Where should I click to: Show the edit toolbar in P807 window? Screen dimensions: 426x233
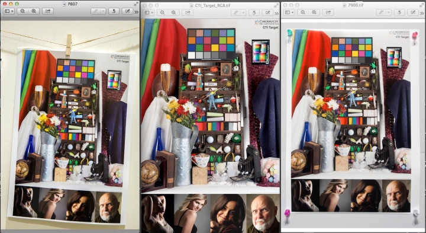pos(127,11)
